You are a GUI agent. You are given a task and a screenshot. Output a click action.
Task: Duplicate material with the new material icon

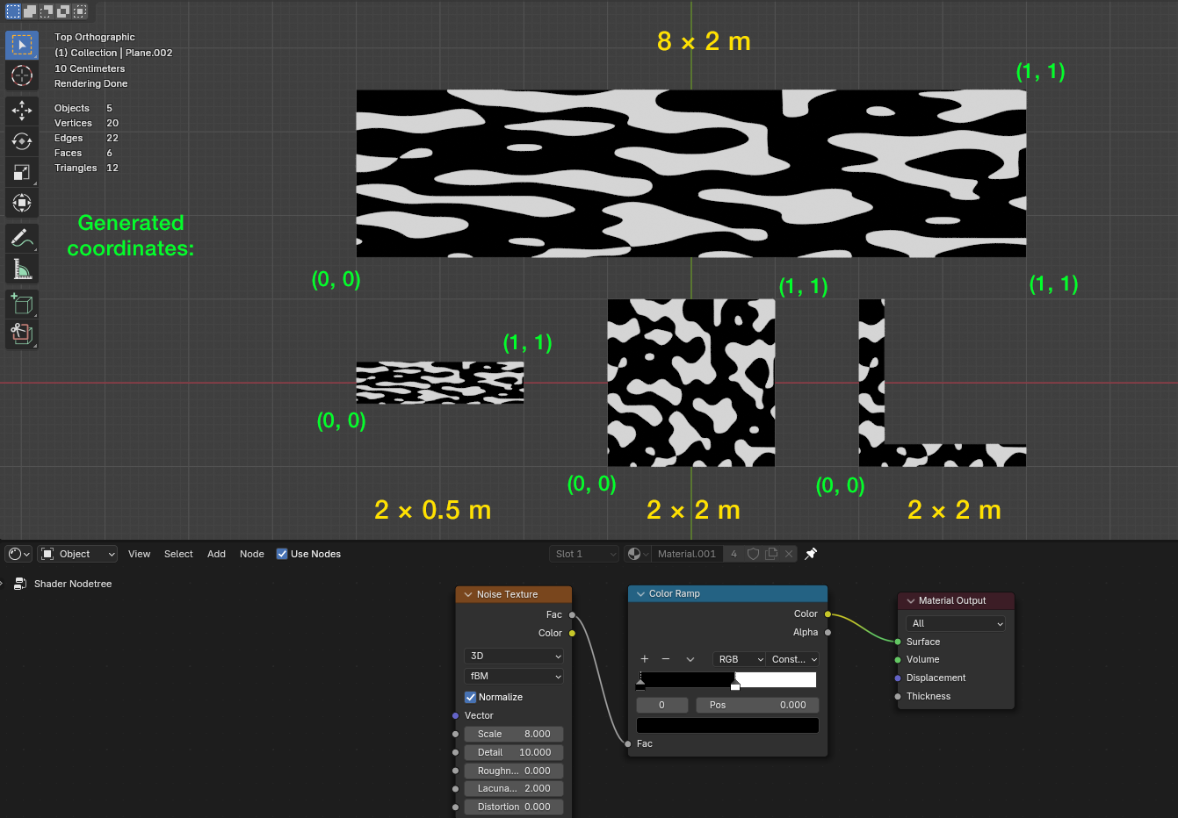pyautogui.click(x=771, y=554)
